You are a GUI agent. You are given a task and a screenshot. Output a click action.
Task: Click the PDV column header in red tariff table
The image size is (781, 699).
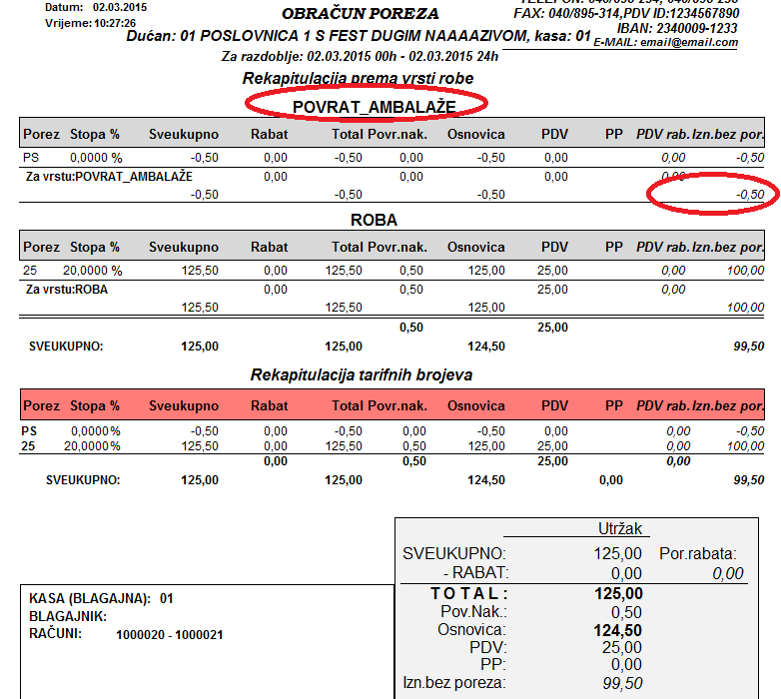(x=554, y=405)
